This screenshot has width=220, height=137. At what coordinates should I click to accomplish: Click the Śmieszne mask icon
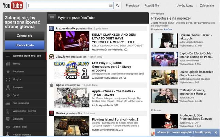pyautogui.click(x=8, y=119)
